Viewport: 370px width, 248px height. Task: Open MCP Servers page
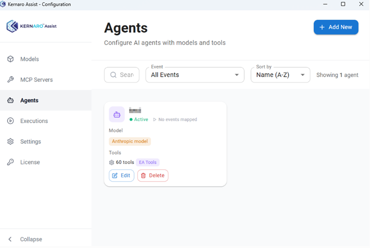(46, 80)
